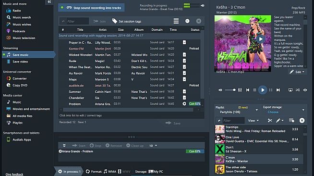Collapse the left sidebar with double-arrow icon
Screen dimensions: 314x176
point(49,2)
